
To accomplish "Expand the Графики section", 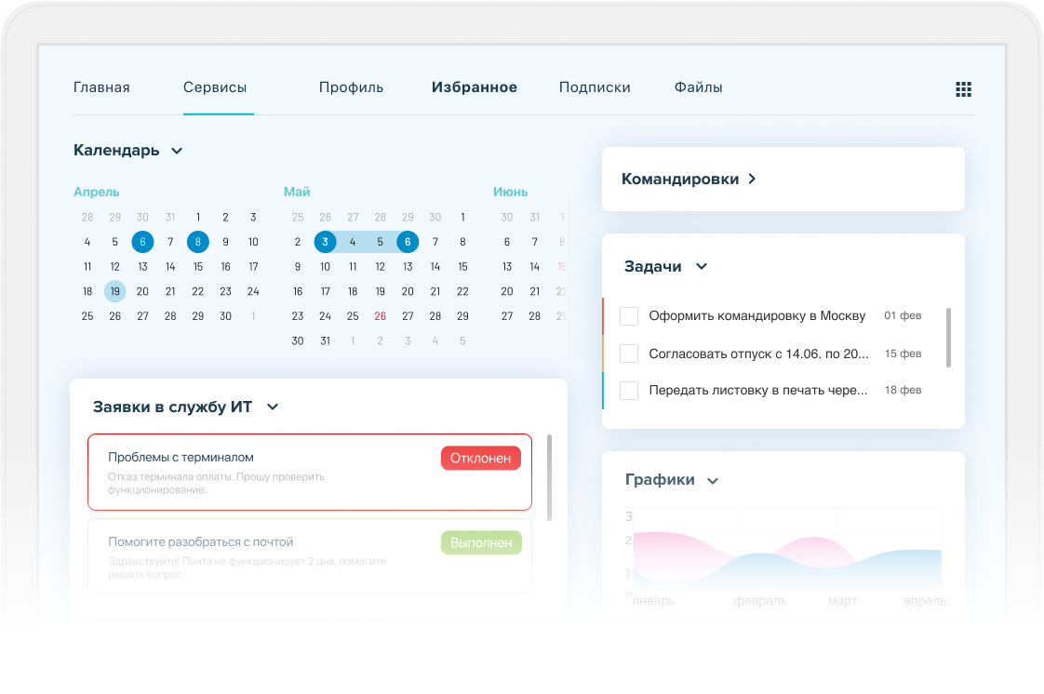I will [714, 480].
